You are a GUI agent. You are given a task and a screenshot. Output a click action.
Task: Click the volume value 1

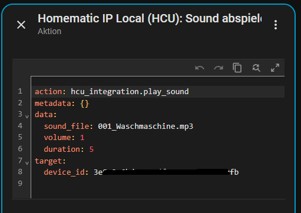(x=82, y=138)
